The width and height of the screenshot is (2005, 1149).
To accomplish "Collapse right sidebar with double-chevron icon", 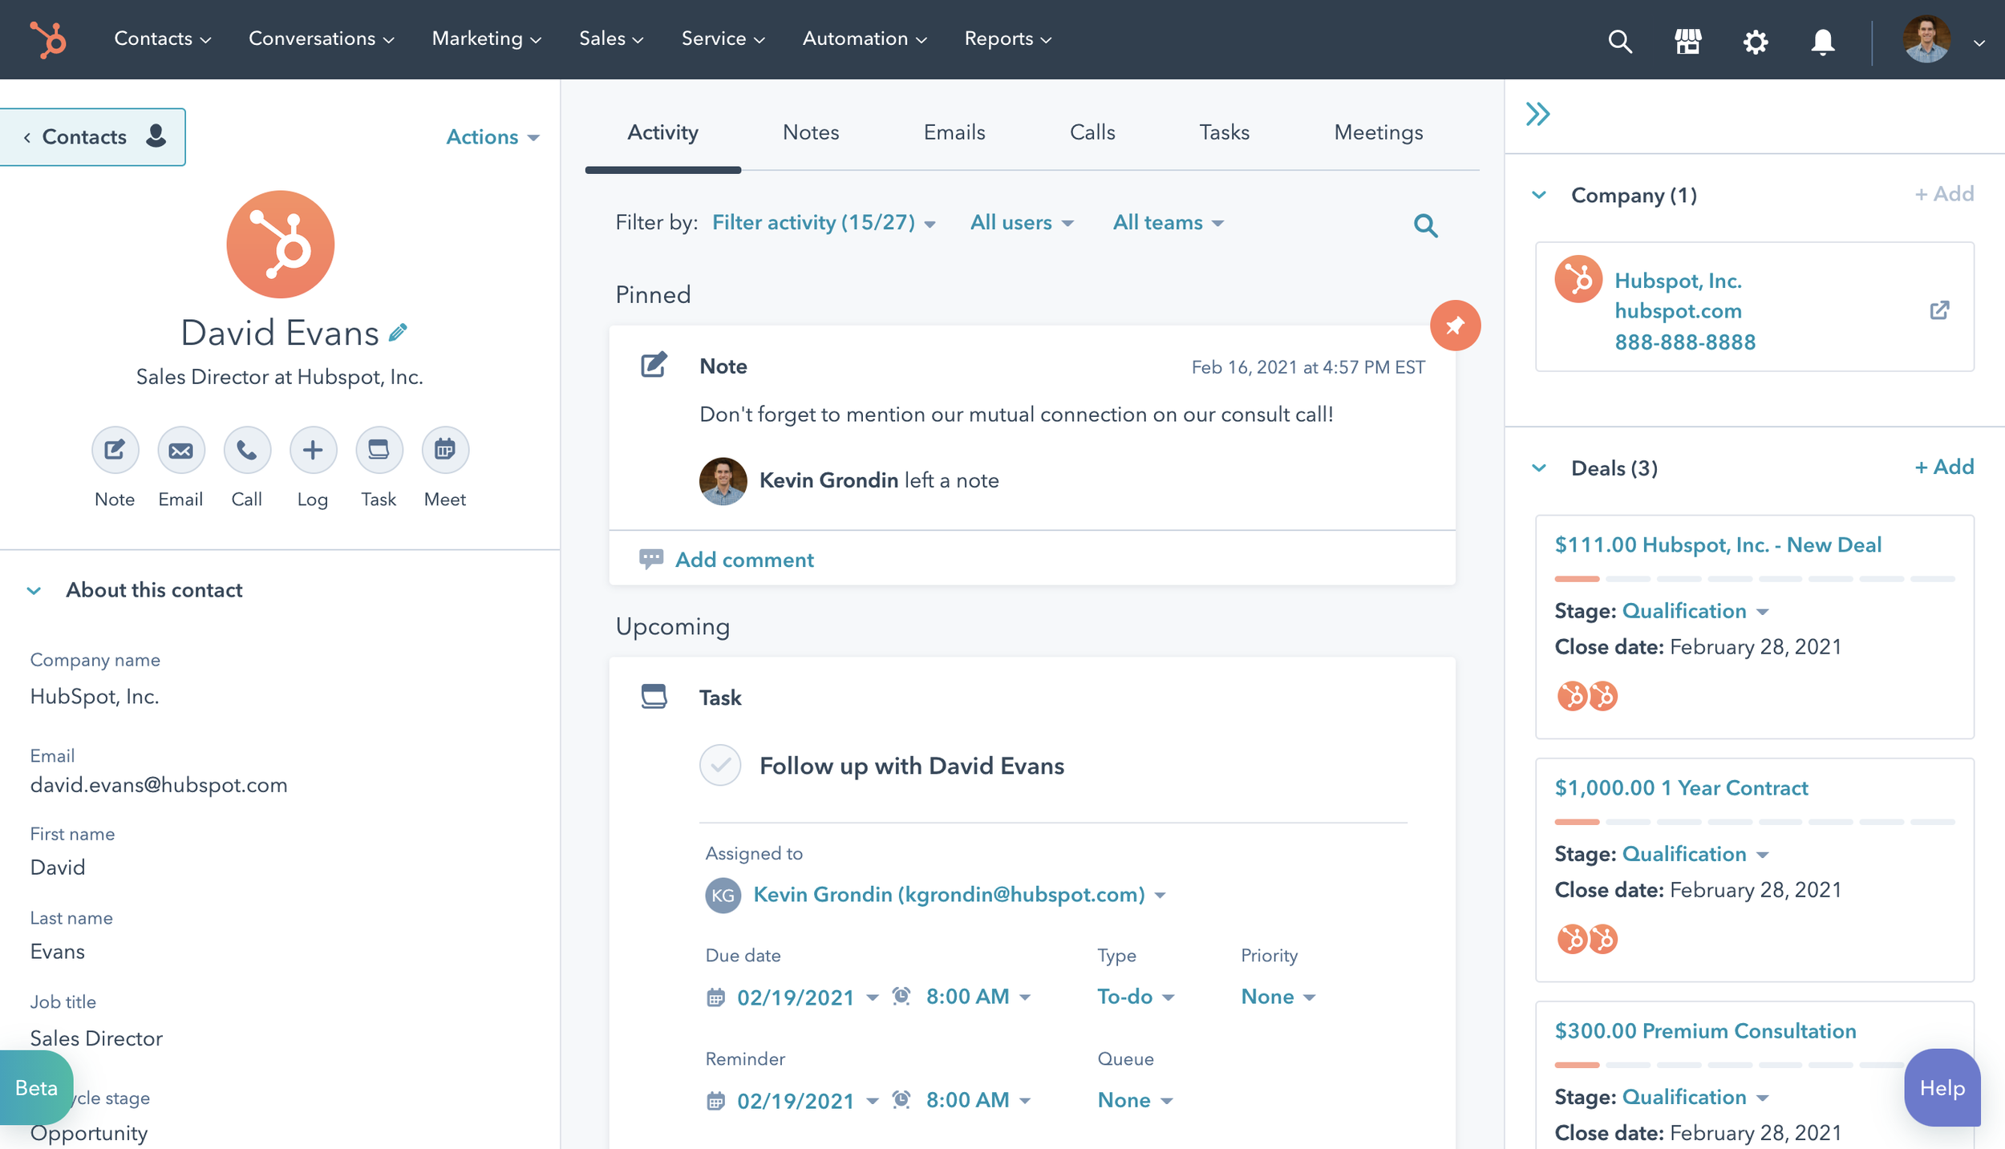I will (x=1537, y=114).
